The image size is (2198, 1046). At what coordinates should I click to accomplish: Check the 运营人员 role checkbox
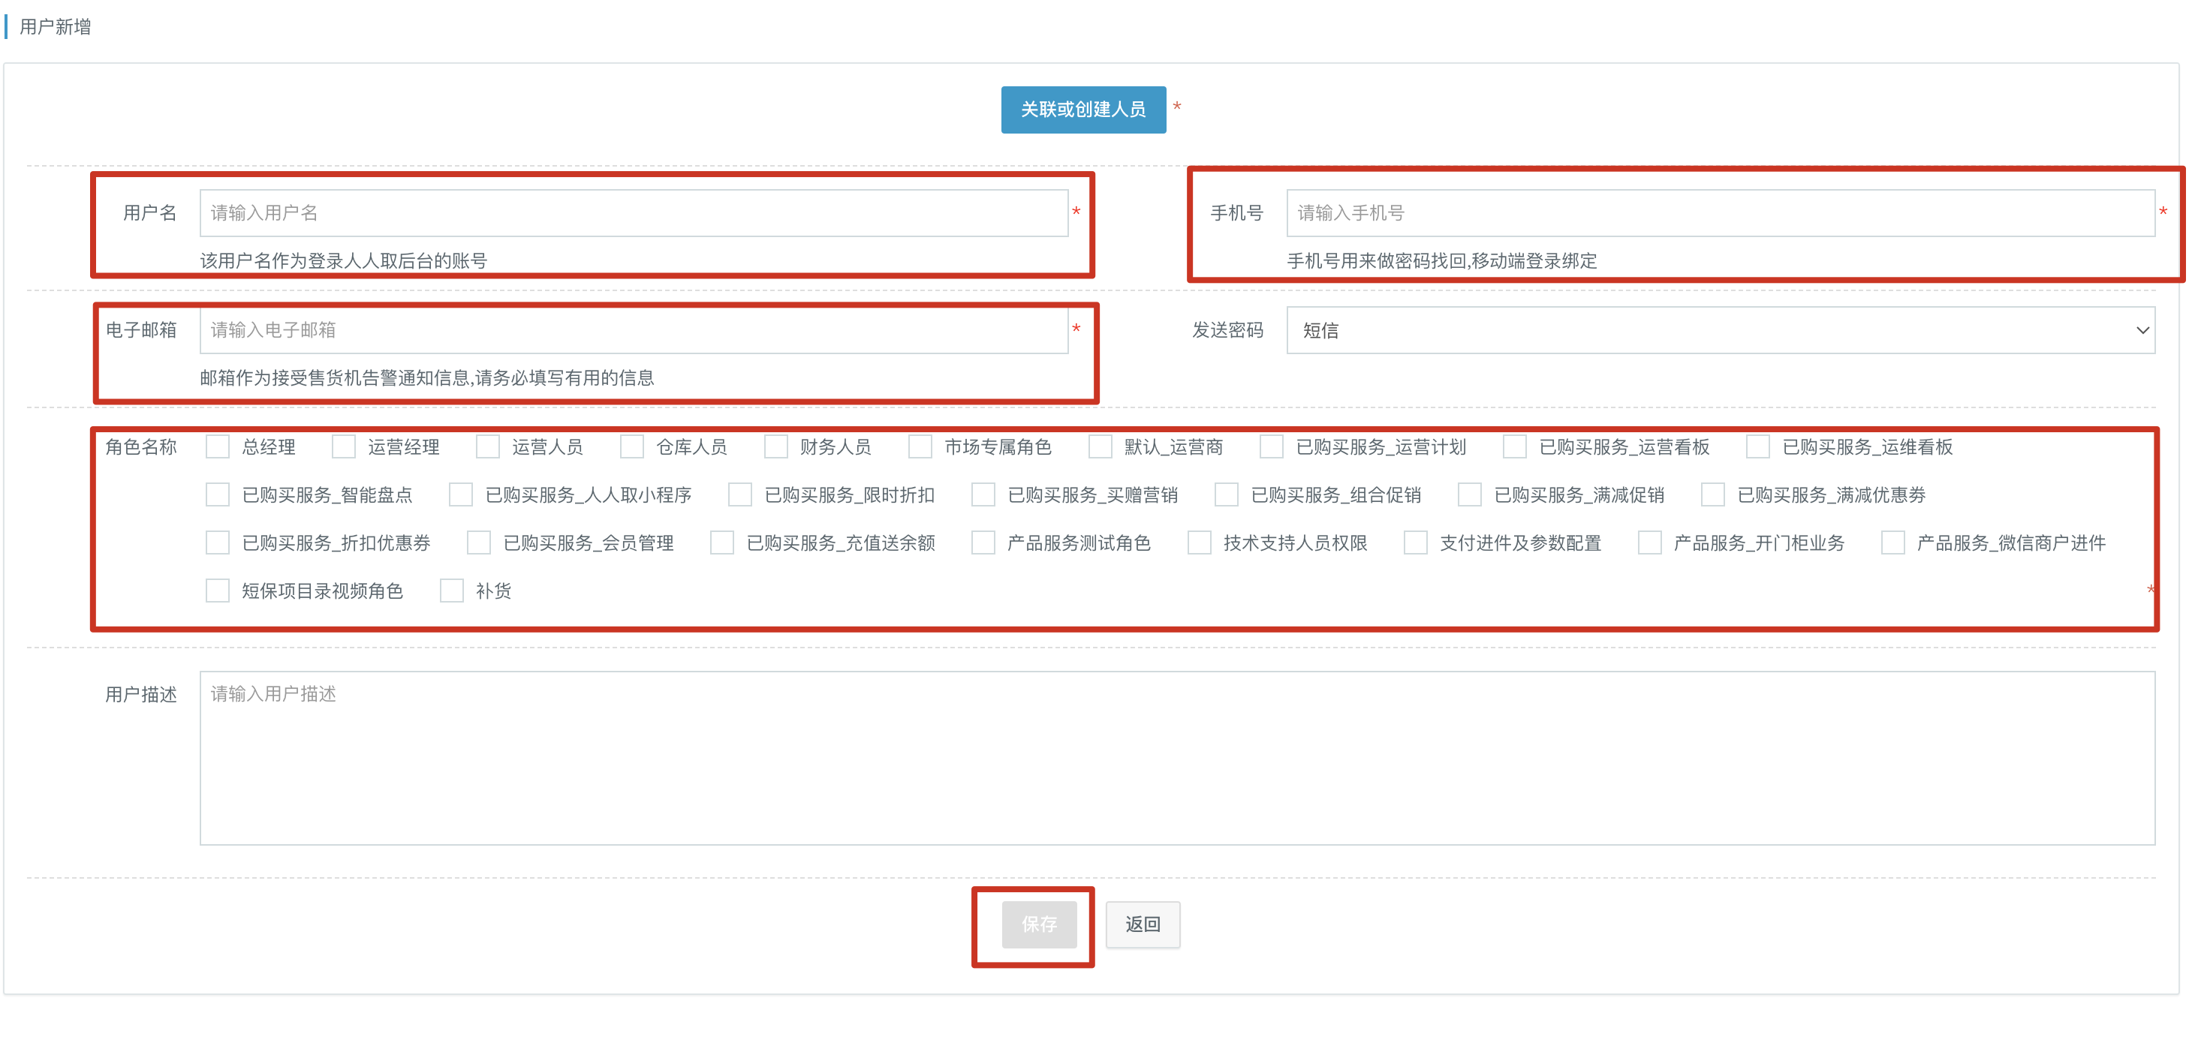[x=488, y=446]
